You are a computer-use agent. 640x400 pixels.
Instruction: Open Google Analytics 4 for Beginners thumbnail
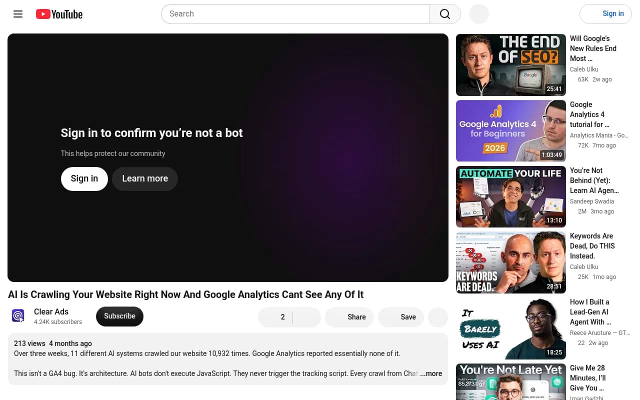click(x=511, y=131)
